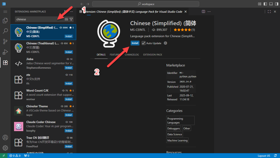This screenshot has height=158, width=280.
Task: Open a remote window from status bar
Action: [x=4, y=156]
